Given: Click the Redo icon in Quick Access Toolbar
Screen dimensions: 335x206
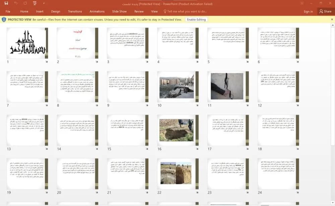Looking at the screenshot, I should (x=25, y=3).
